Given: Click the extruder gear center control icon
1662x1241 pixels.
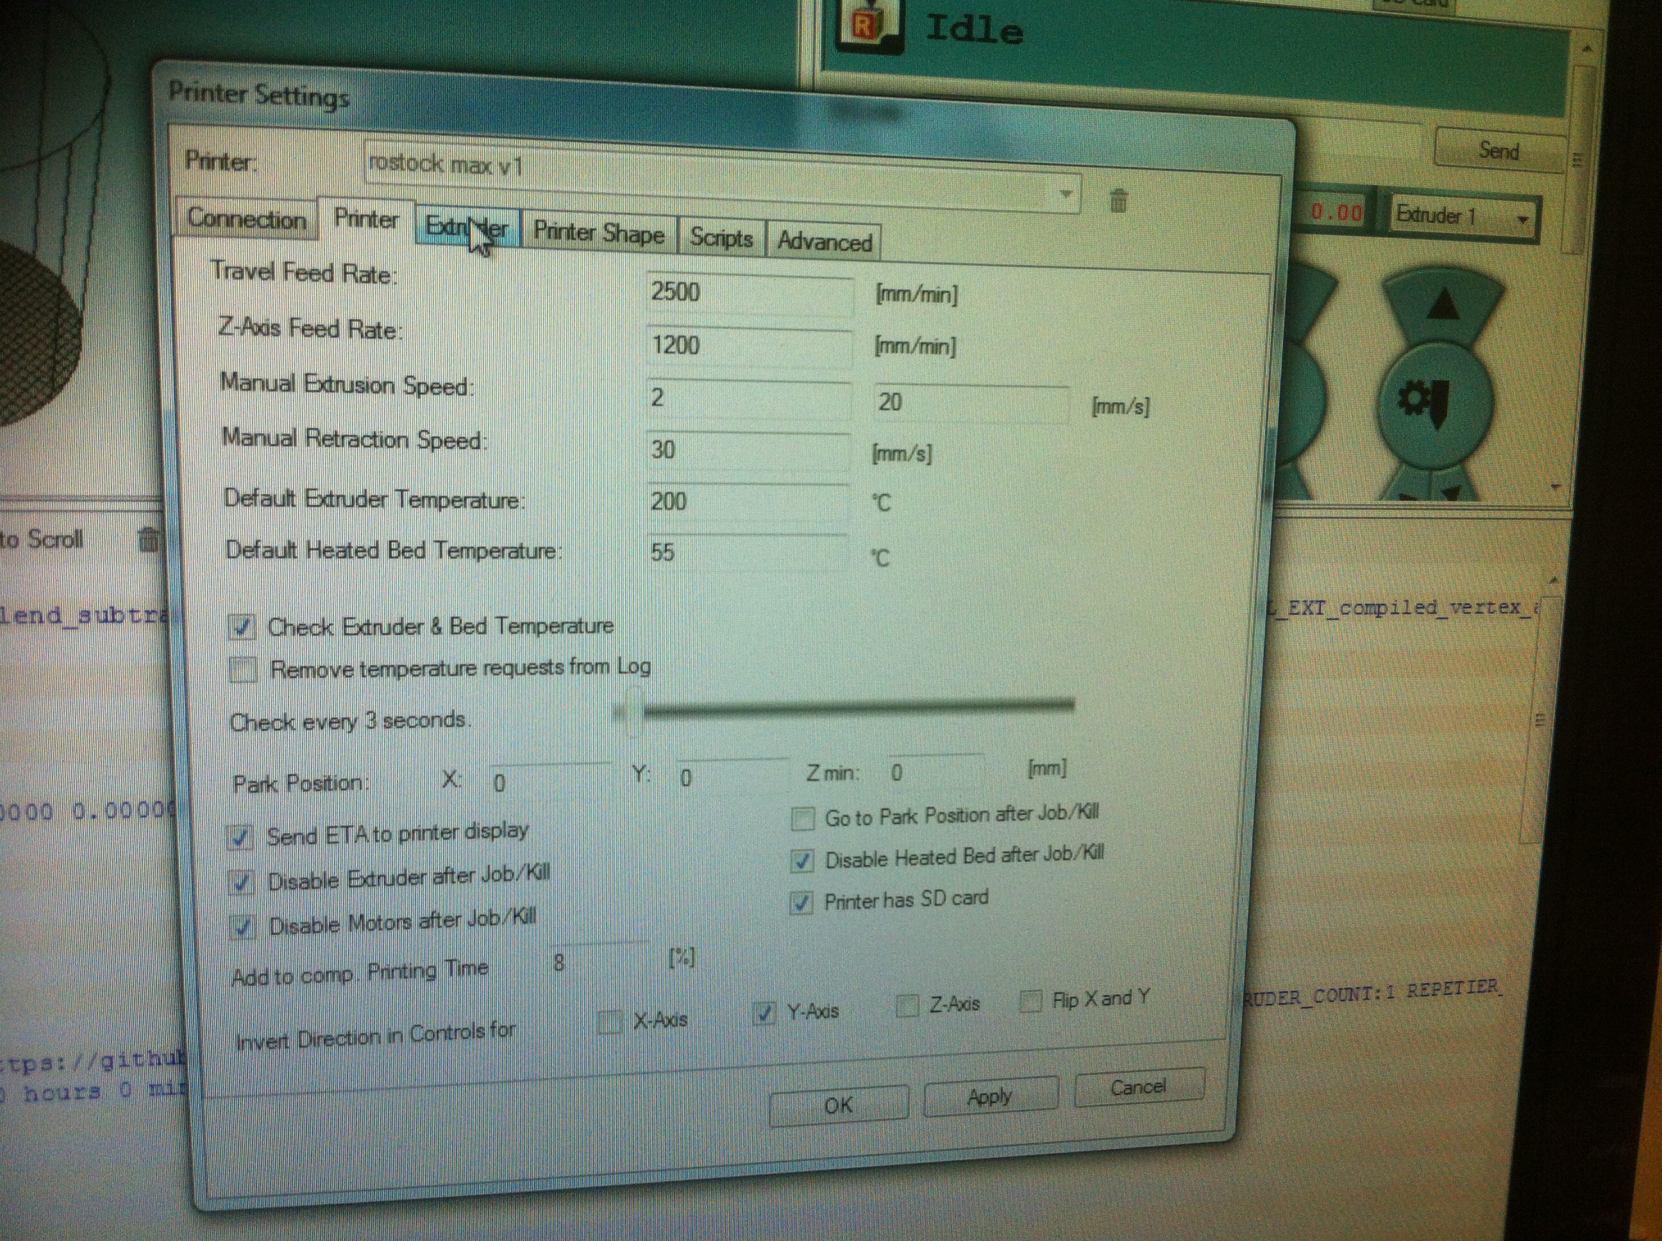Looking at the screenshot, I should point(1426,403).
